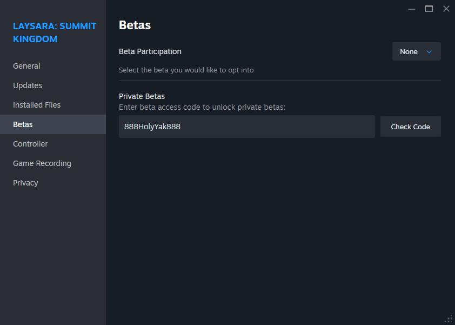Open the Beta Participation None dropdown

click(417, 51)
